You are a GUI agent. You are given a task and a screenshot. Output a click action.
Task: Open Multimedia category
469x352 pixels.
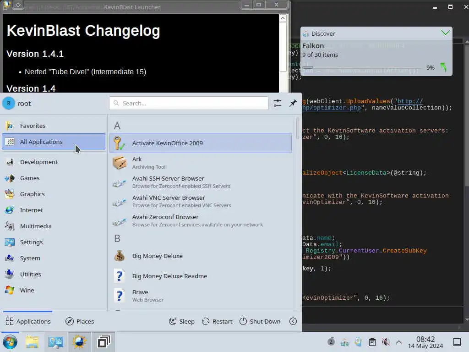[x=54, y=226]
